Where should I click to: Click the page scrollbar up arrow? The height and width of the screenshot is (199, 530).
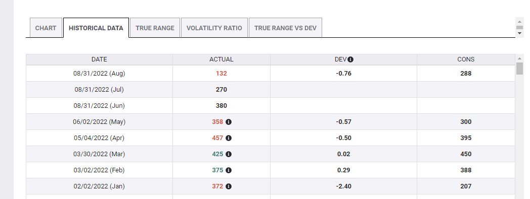click(x=520, y=22)
